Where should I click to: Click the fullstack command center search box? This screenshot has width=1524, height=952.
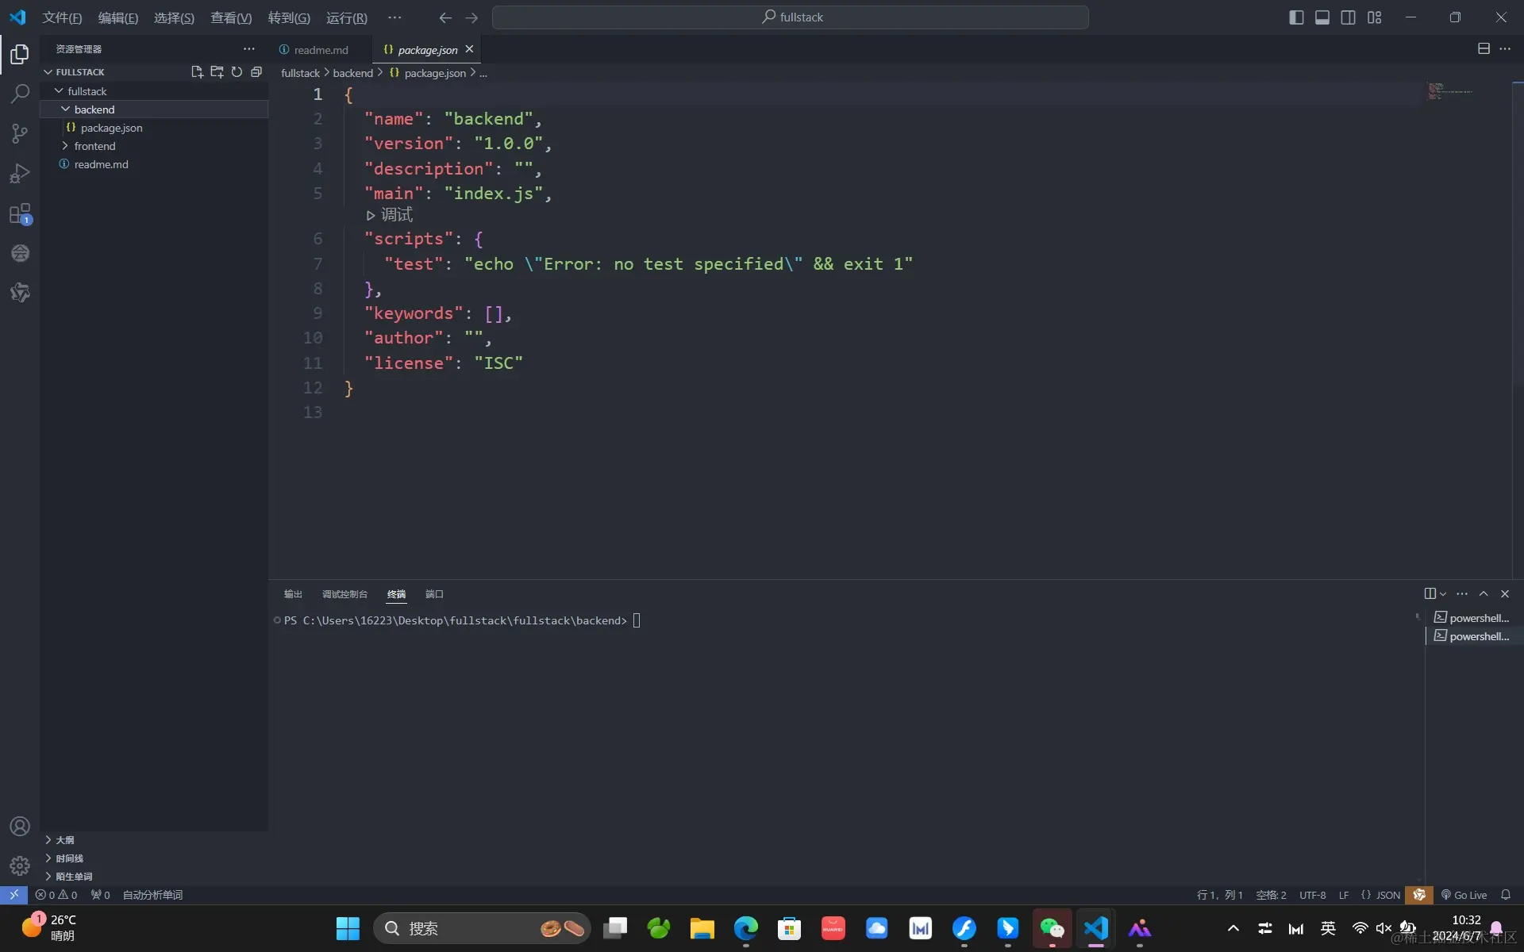click(x=790, y=17)
